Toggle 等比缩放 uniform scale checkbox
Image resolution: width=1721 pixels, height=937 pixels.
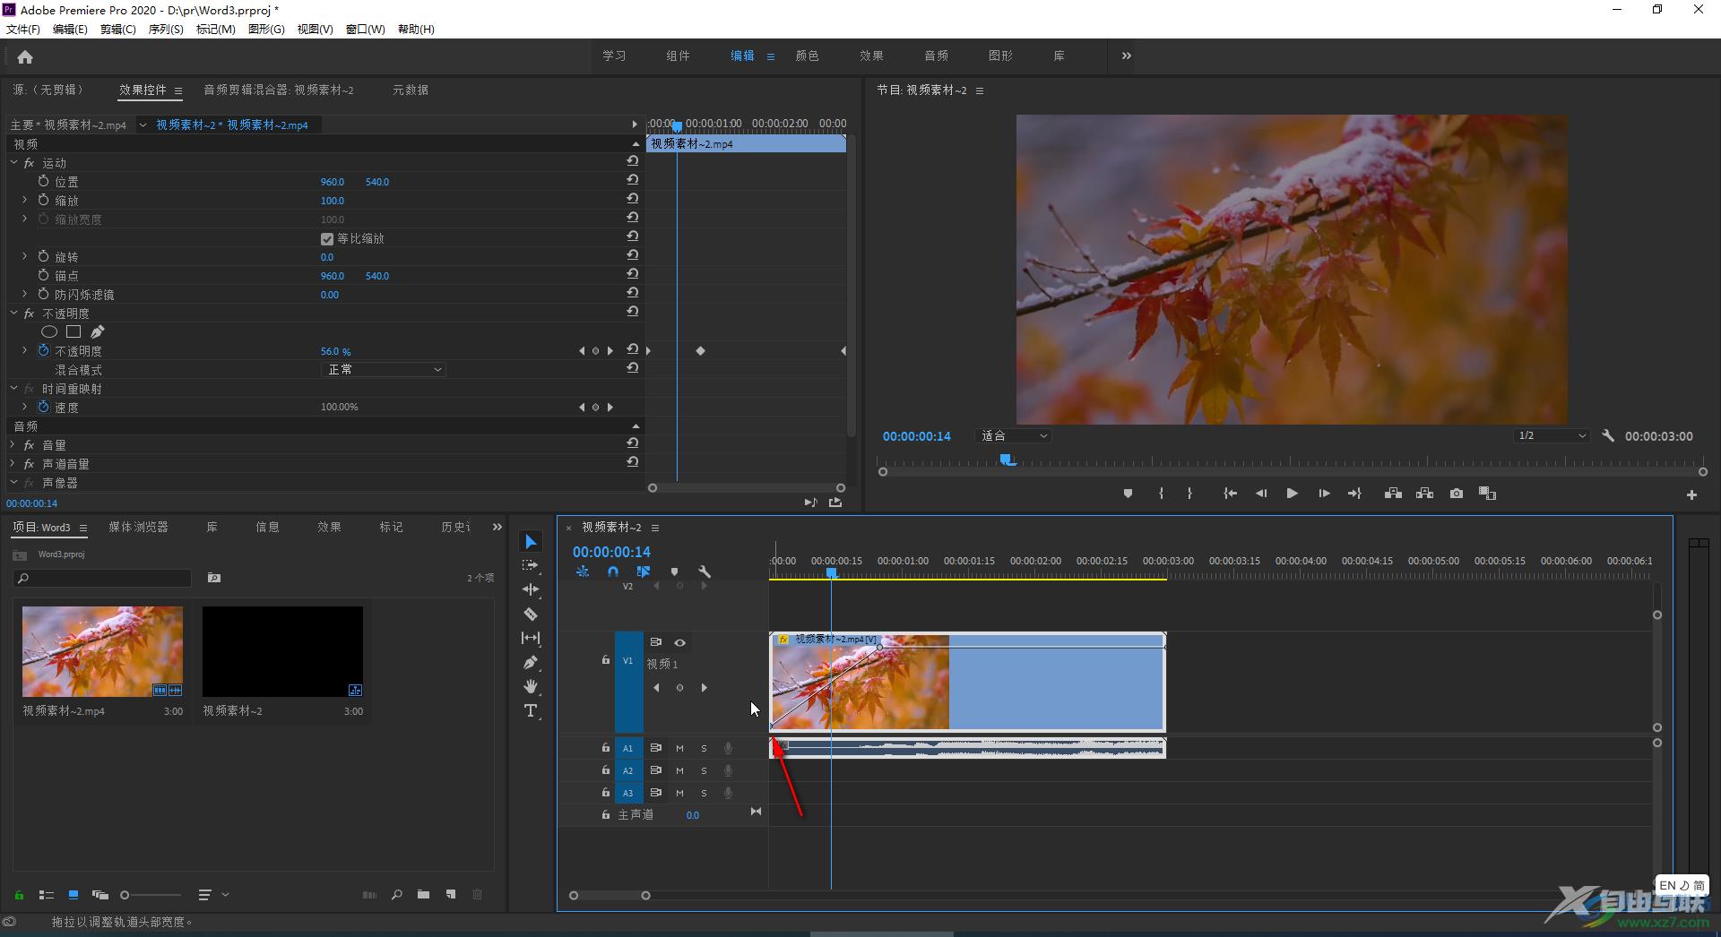click(x=327, y=238)
